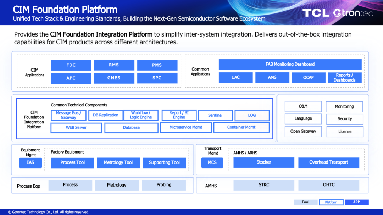Click the 'Unified Tech Stack' subtitle
Image resolution: width=383 pixels, height=215 pixels.
139,19
